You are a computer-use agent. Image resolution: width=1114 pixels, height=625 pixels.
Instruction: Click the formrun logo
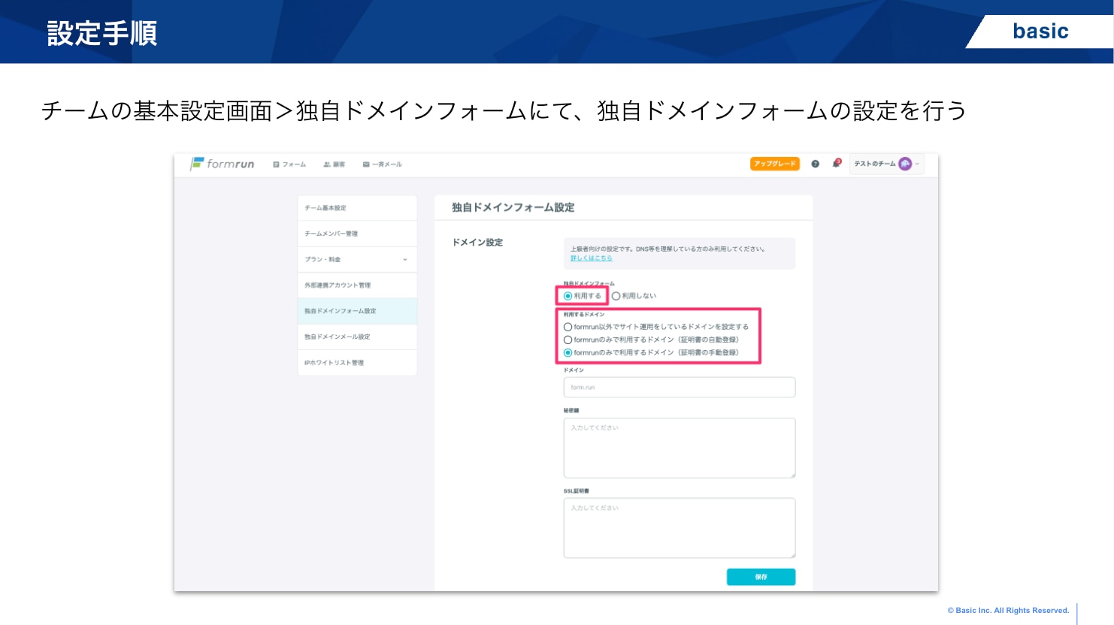[x=222, y=164]
